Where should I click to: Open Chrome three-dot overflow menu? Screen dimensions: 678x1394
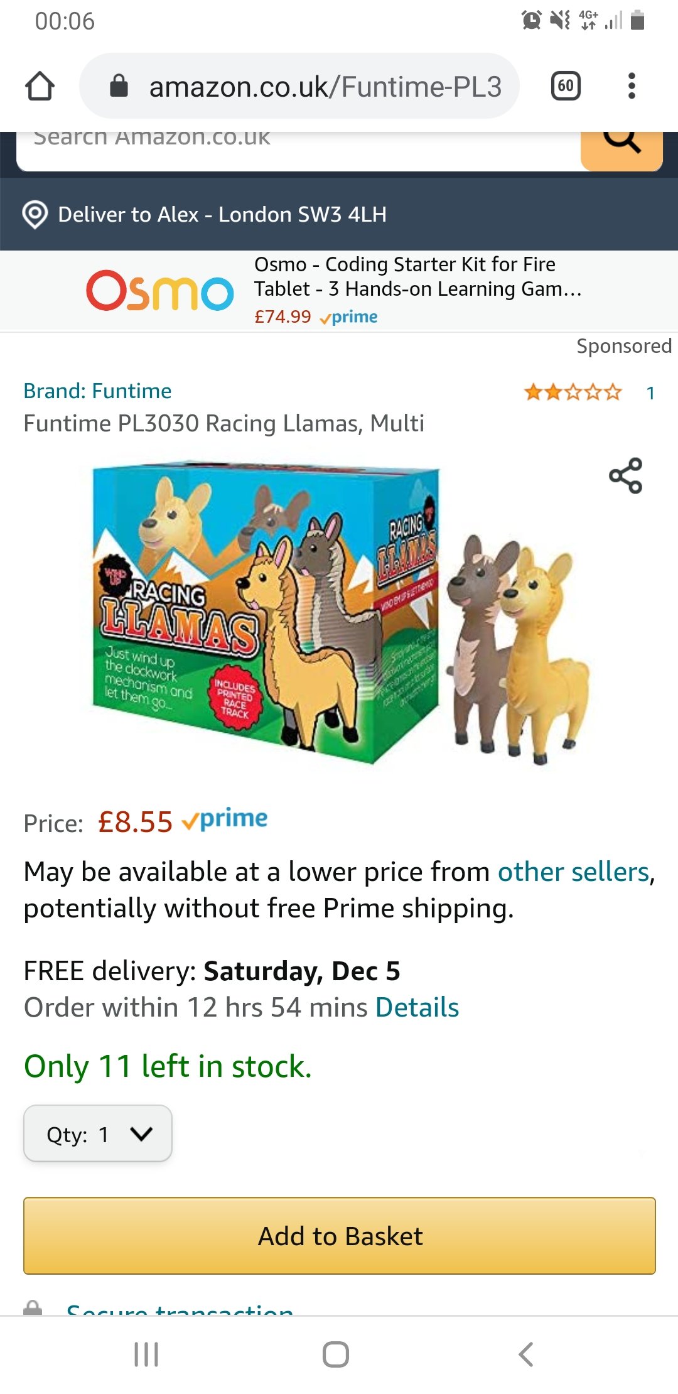(x=632, y=86)
